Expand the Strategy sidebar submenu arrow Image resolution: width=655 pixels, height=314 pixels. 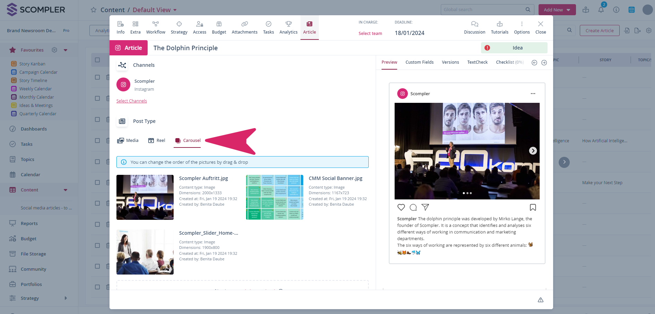tap(65, 298)
